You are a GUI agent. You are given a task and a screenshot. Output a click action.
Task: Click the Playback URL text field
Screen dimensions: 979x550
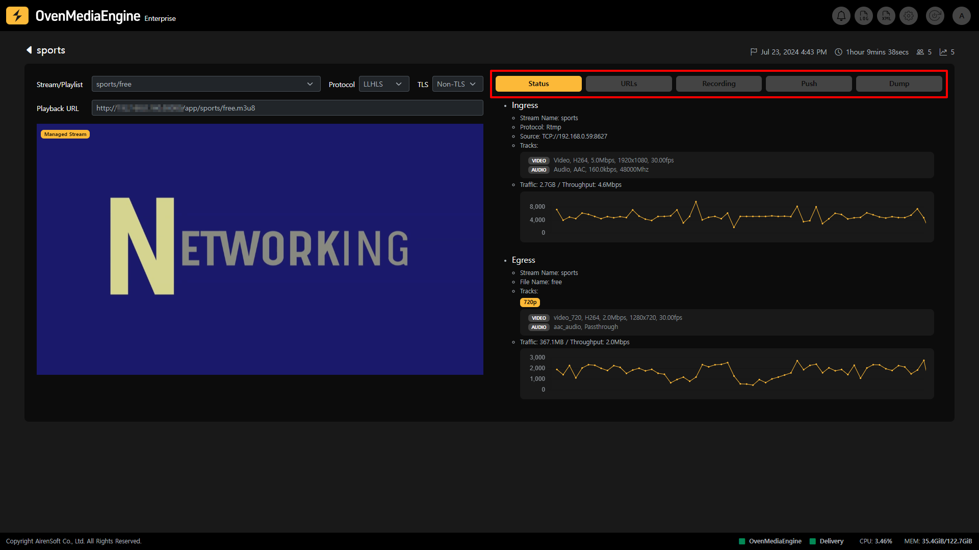(x=287, y=108)
